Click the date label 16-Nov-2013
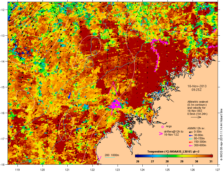 pyautogui.click(x=197, y=86)
